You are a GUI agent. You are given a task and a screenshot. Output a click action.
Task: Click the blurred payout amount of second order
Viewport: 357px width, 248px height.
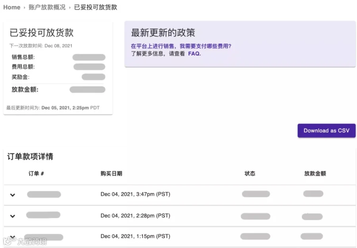(312, 217)
